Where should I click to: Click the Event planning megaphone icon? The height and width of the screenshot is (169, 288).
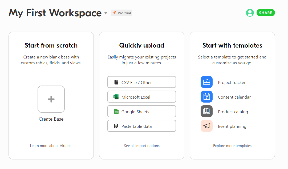pyautogui.click(x=207, y=126)
